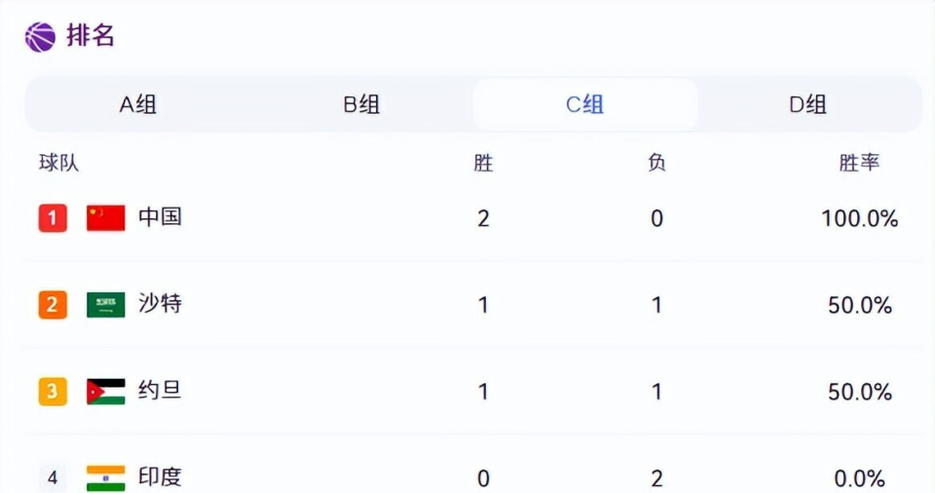This screenshot has width=935, height=493.
Task: Click the 排名 section title
Action: [90, 36]
